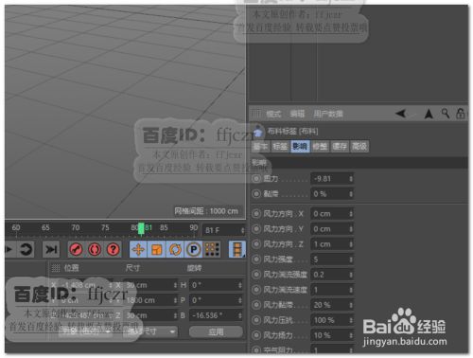The image size is (473, 358).
Task: Toggle parameter keyframing P icon
Action: tap(194, 249)
